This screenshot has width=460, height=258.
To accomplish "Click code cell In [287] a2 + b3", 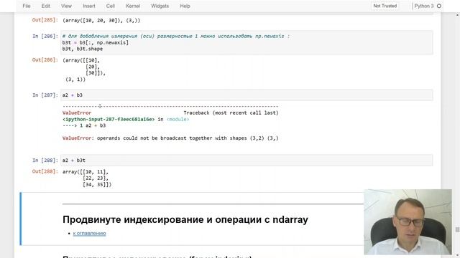I will click(x=247, y=95).
